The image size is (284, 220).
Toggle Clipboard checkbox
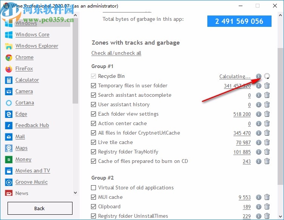[x=93, y=207]
